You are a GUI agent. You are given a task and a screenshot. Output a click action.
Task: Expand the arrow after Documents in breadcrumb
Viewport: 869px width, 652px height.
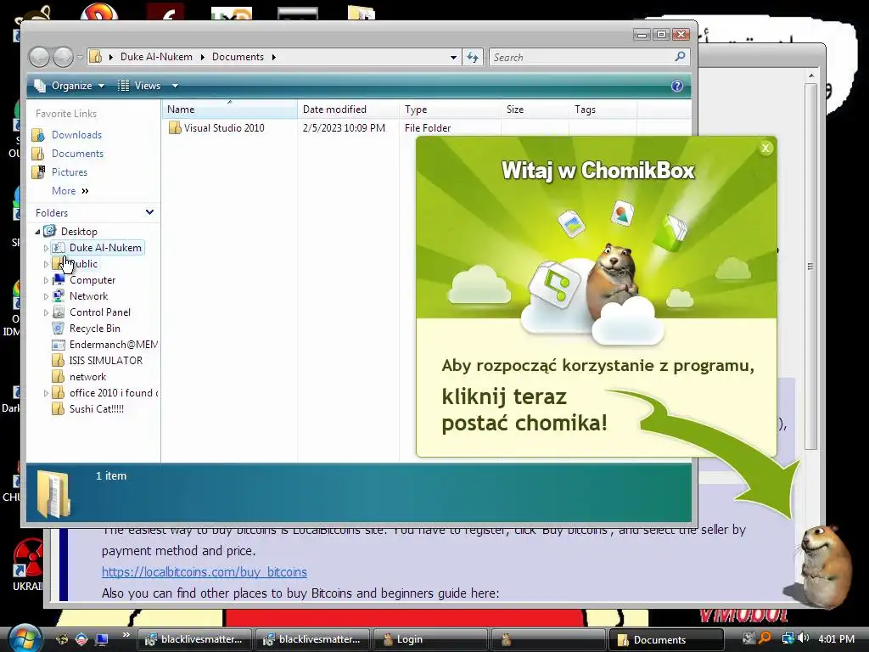[x=274, y=57]
